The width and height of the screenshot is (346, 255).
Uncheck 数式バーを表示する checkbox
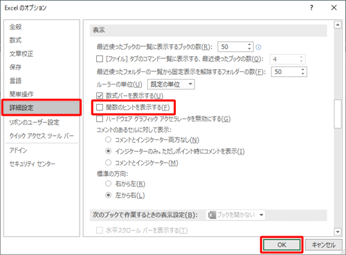pyautogui.click(x=100, y=96)
